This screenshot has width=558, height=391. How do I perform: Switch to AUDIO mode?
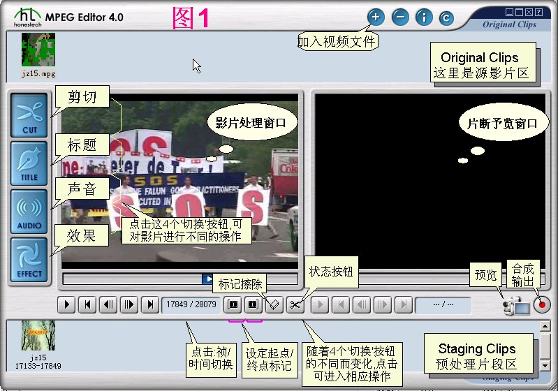[29, 212]
